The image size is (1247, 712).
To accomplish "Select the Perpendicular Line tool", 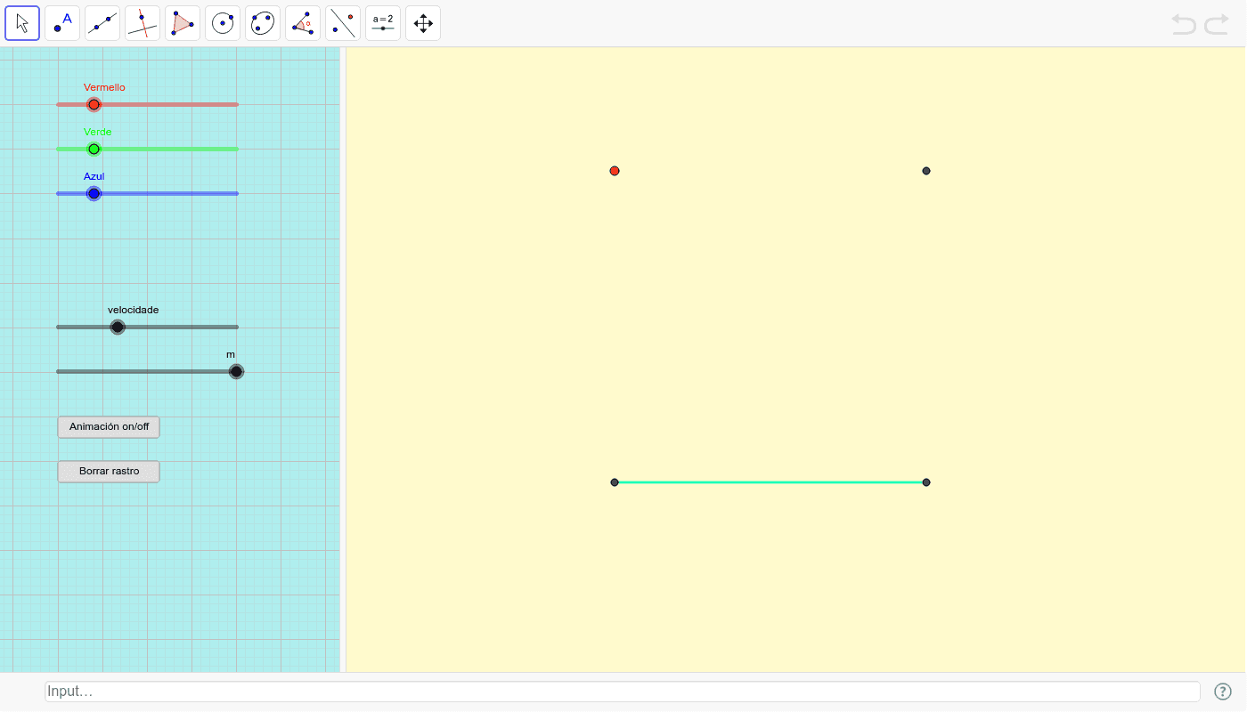I will pyautogui.click(x=142, y=22).
